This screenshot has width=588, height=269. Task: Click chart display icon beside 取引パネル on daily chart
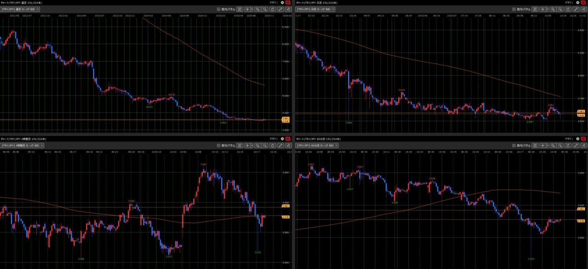coord(535,9)
